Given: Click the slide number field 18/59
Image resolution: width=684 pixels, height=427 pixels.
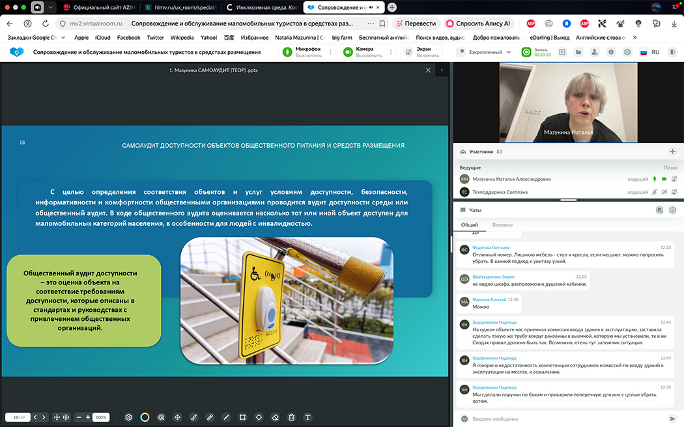Looking at the screenshot, I should point(18,417).
